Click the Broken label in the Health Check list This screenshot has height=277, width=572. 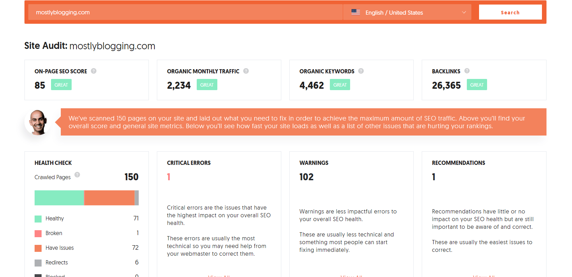tap(54, 233)
